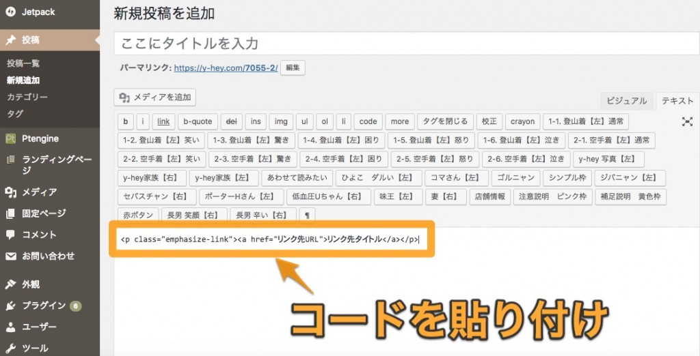Click タグを閉じる button
This screenshot has height=356, width=700.
445,121
